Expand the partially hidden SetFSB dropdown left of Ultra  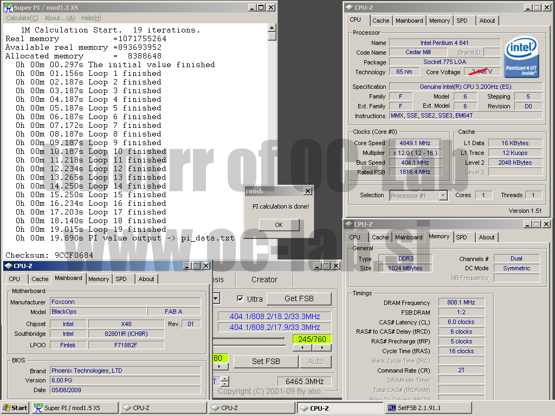(x=216, y=298)
